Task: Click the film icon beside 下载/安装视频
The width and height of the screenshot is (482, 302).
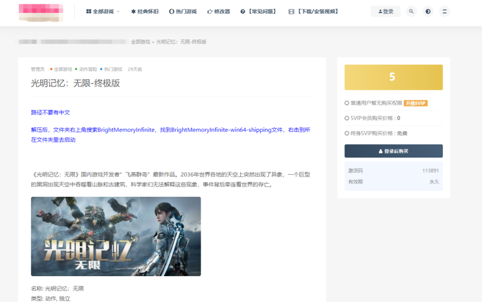Action: point(291,12)
